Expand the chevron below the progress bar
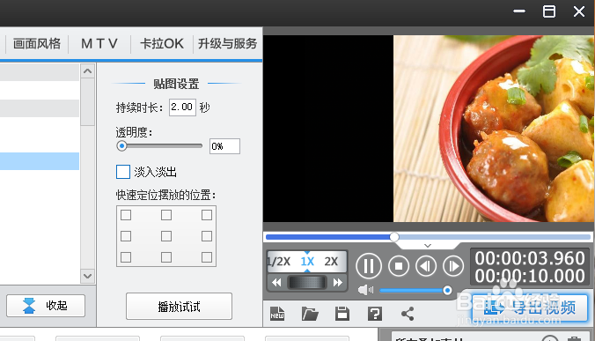This screenshot has width=595, height=341. click(x=428, y=246)
